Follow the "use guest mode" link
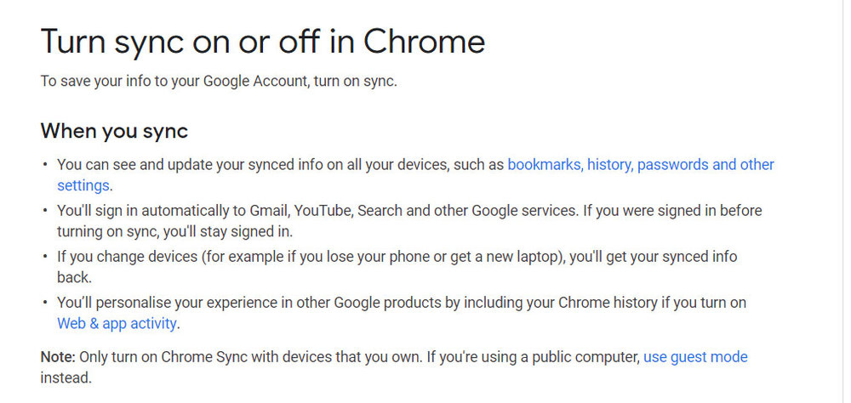Viewport: 851px width, 403px height. [x=695, y=357]
